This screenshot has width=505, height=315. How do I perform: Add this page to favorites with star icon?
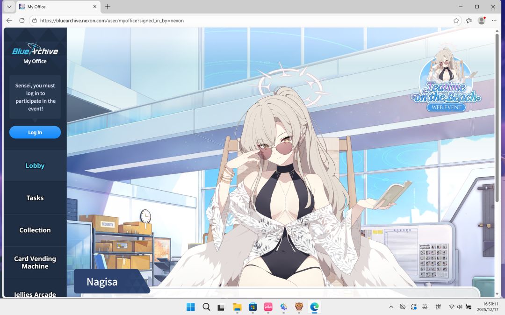[x=456, y=21]
